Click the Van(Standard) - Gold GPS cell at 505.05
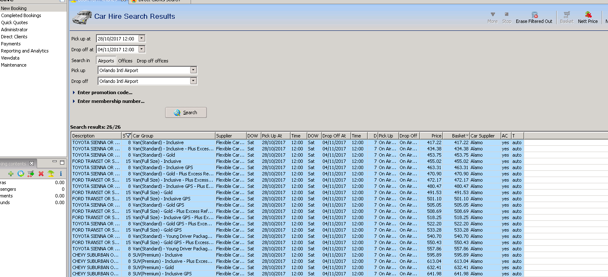 point(173,205)
